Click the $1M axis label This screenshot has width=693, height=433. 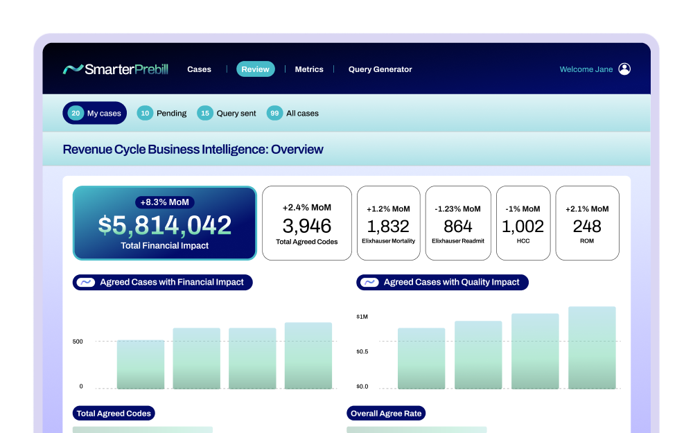(x=362, y=317)
